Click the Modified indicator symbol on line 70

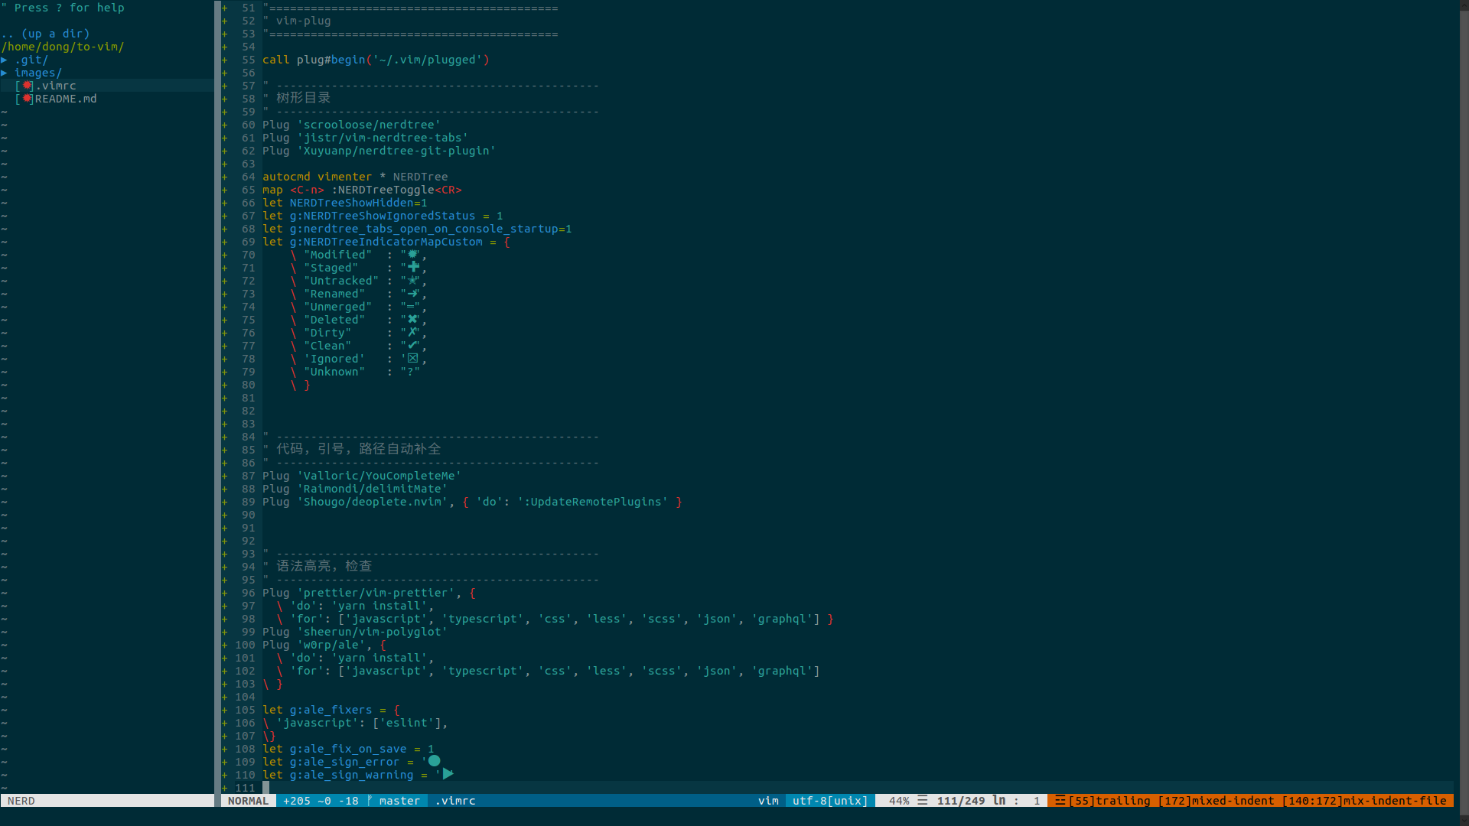(x=413, y=255)
